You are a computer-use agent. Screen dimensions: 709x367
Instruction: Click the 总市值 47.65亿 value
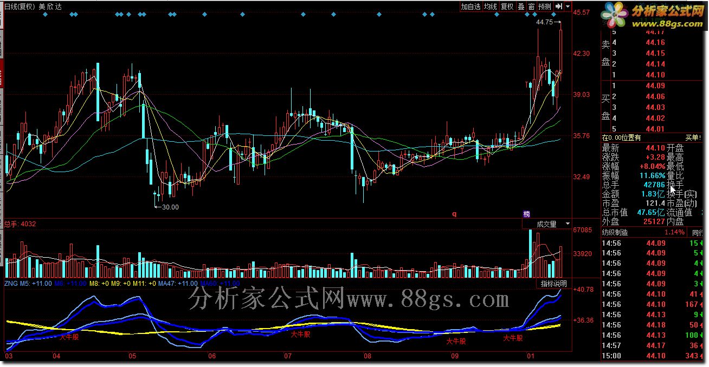(x=651, y=212)
